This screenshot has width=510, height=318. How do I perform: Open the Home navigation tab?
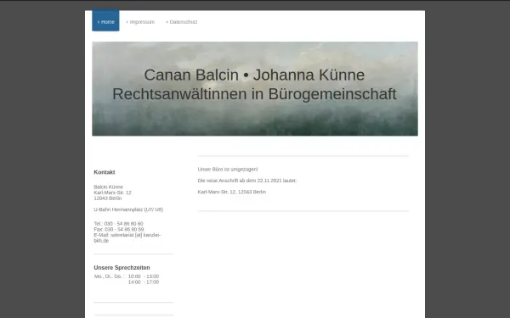coord(105,20)
